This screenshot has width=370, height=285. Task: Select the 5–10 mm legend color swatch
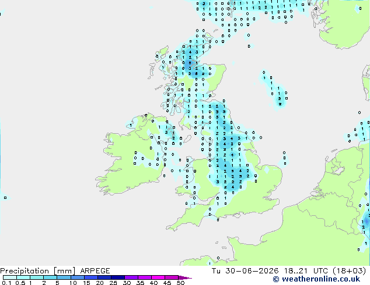coord(64,277)
